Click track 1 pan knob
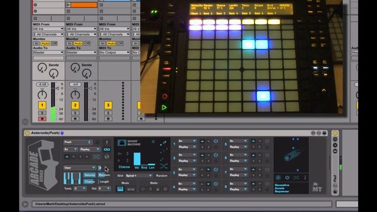 point(42,95)
